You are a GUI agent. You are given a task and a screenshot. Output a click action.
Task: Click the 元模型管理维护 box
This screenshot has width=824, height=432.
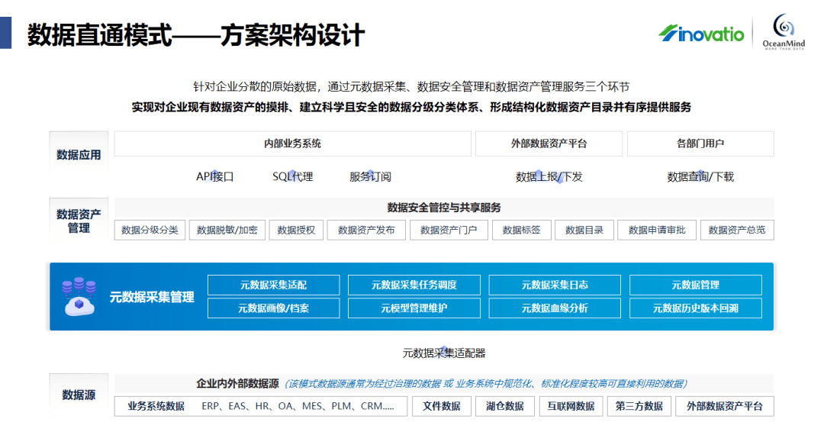[414, 308]
